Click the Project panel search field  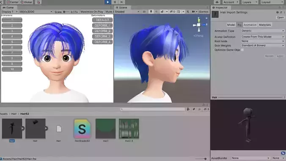tap(153, 109)
